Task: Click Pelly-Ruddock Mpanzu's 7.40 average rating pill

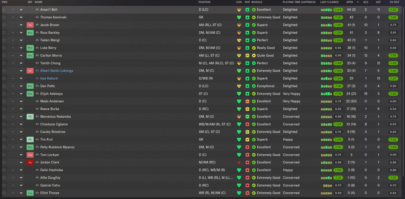Action: [393, 147]
